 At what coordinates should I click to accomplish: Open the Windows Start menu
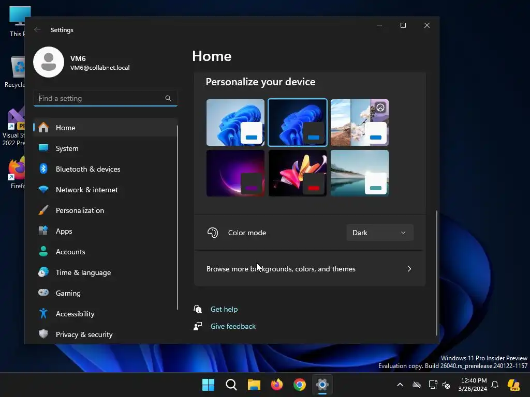pyautogui.click(x=208, y=385)
